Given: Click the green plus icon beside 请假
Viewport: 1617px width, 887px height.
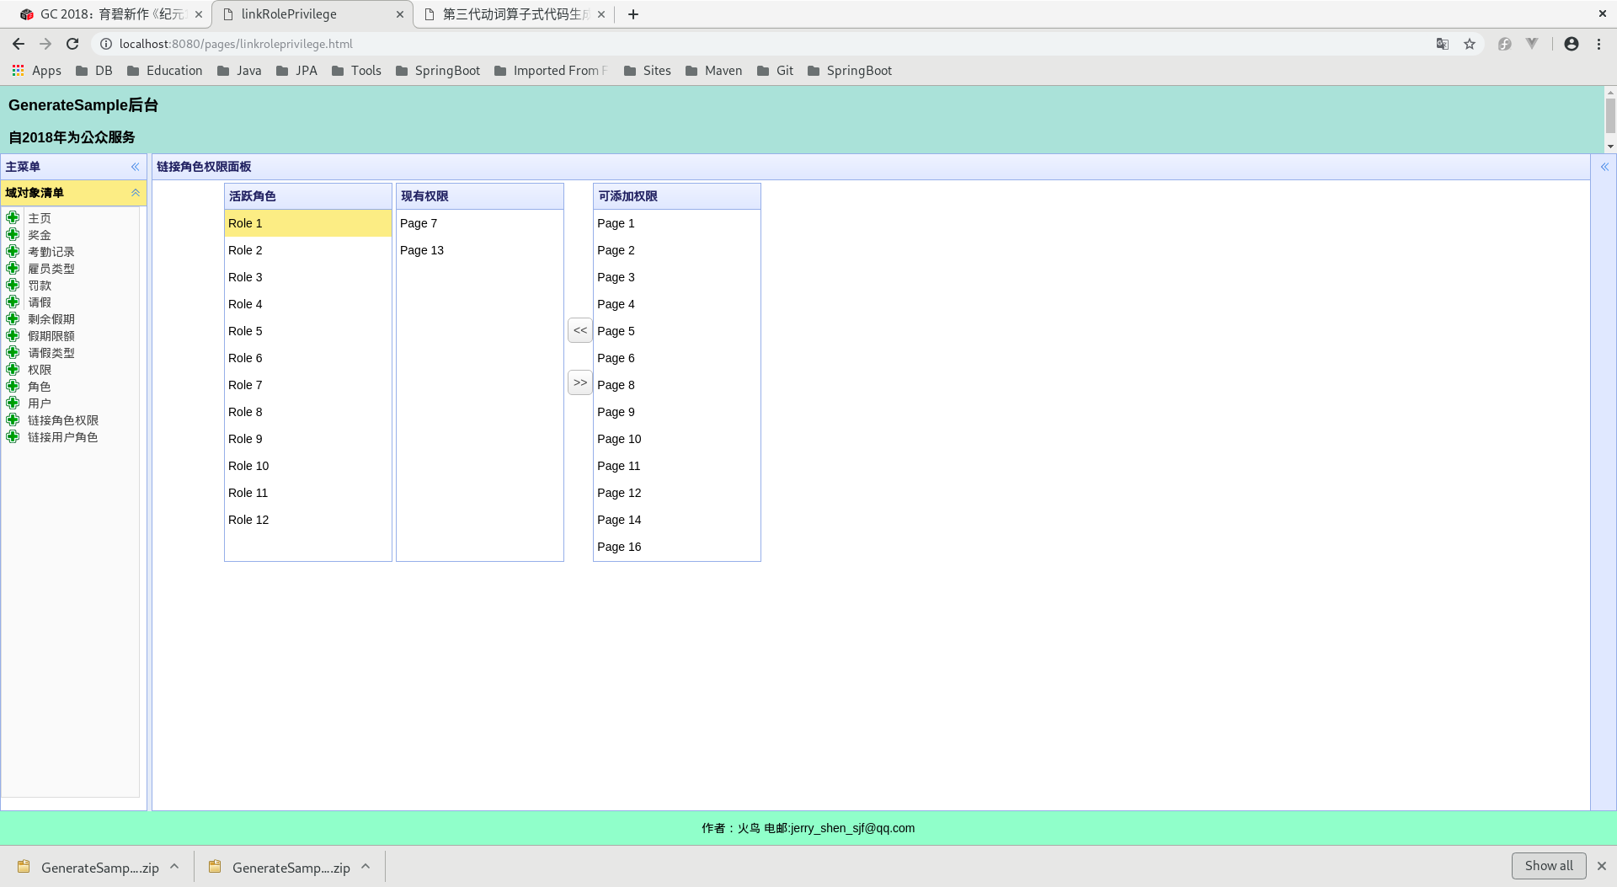Looking at the screenshot, I should click(13, 302).
